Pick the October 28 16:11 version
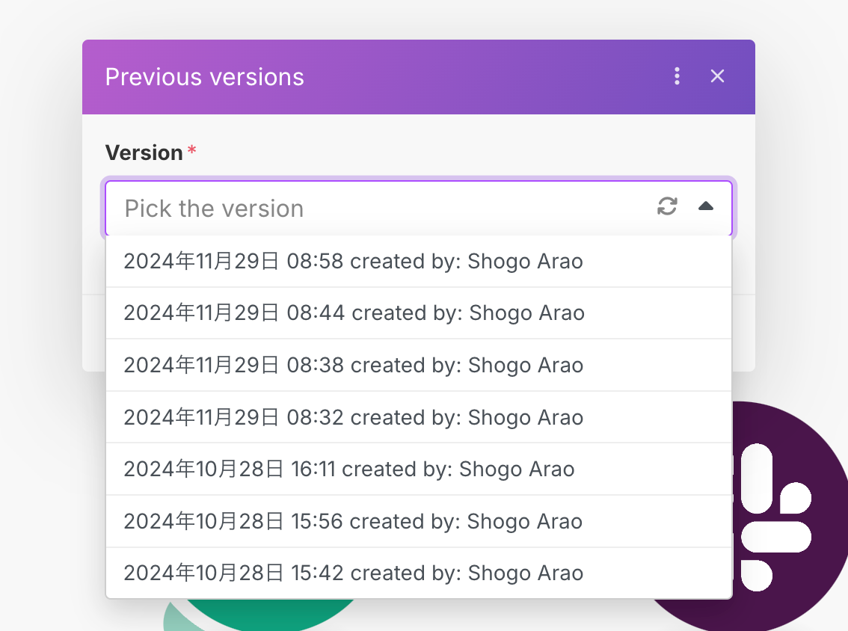 tap(419, 470)
